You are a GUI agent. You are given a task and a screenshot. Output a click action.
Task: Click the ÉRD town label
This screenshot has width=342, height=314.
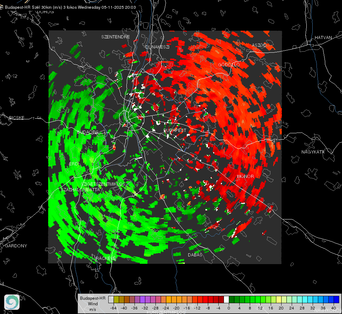[73, 164]
